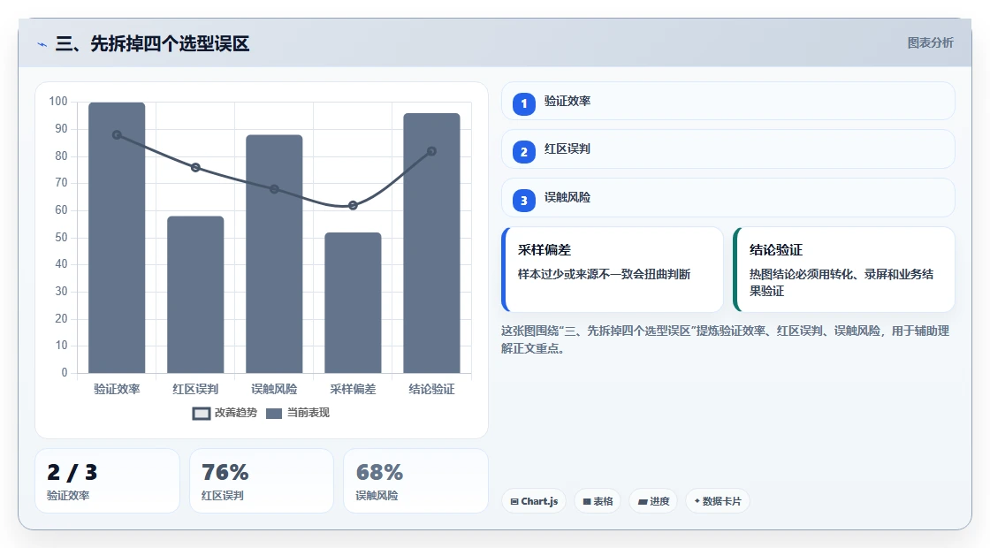Viewport: 990px width, 548px height.
Task: Click the trend line point above 红区误判
Action: pyautogui.click(x=195, y=167)
